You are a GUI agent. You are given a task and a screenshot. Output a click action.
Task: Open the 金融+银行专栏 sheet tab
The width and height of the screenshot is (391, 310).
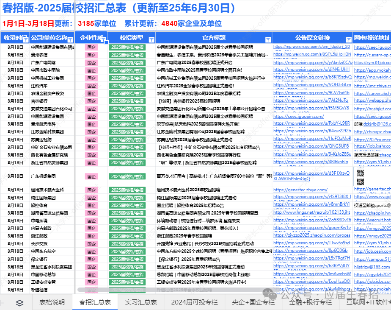[311, 302]
